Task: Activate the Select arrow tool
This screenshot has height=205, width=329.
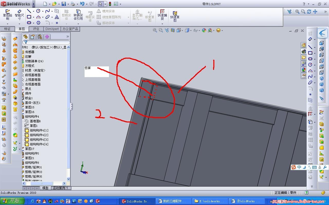Action: 100,4
